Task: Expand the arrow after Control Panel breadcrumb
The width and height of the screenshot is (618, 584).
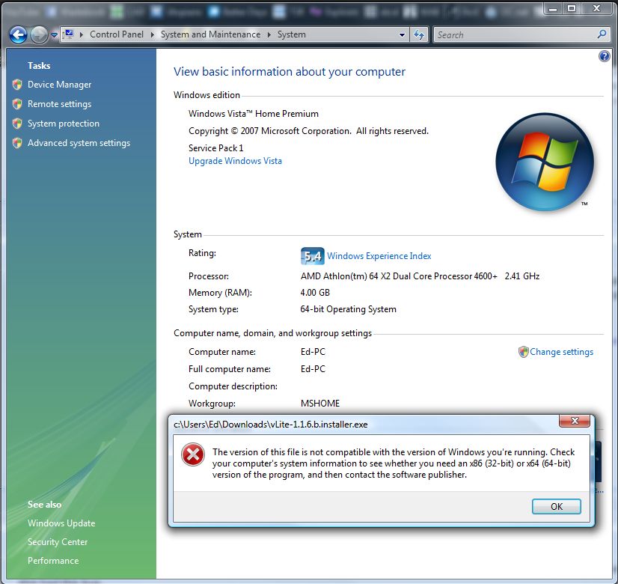Action: coord(152,34)
